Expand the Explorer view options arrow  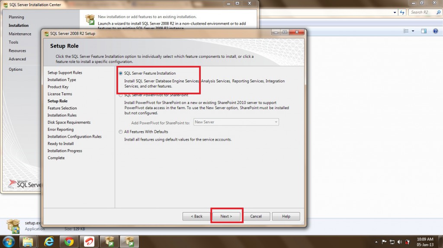[x=413, y=31]
